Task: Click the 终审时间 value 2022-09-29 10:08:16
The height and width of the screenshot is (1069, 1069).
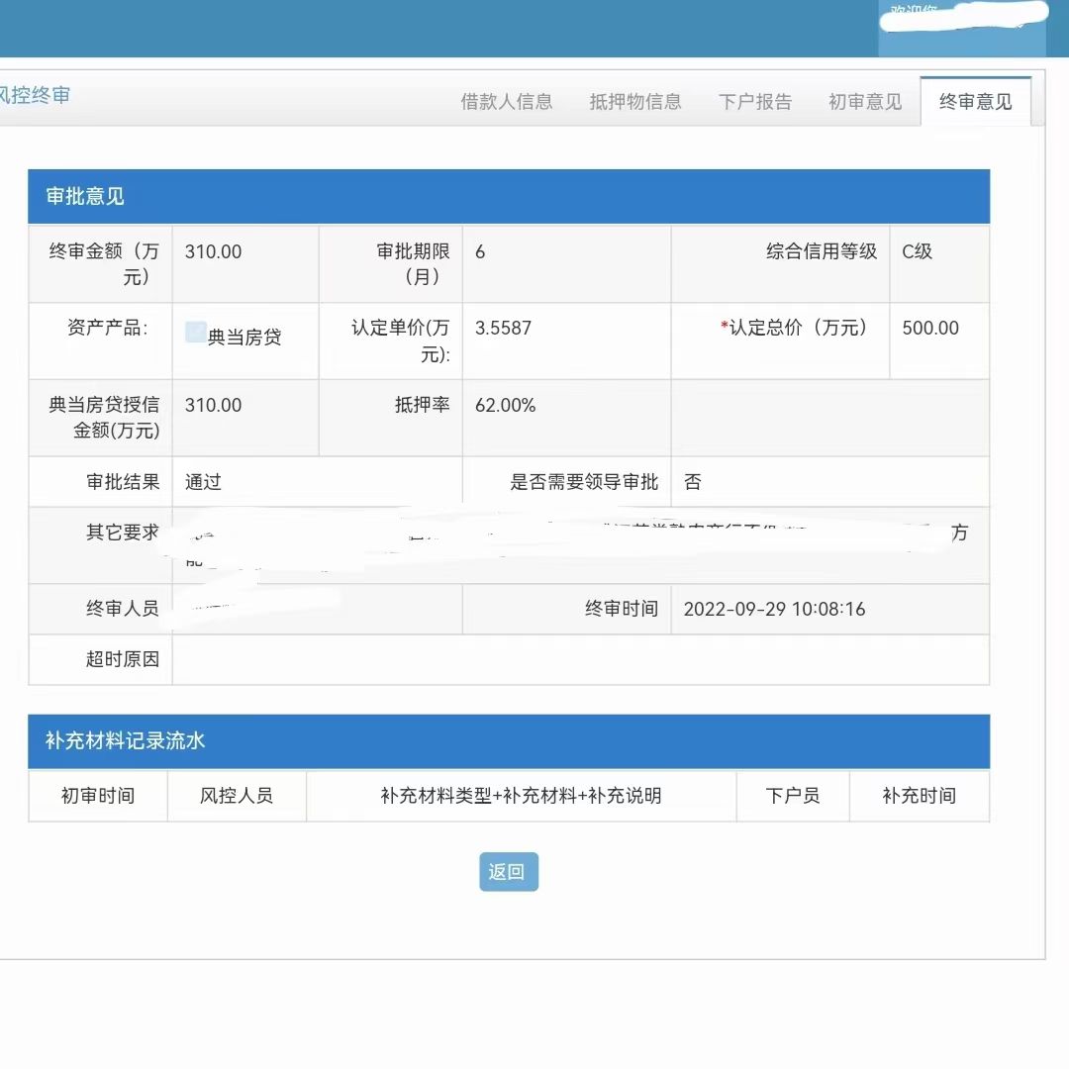Action: pos(774,609)
